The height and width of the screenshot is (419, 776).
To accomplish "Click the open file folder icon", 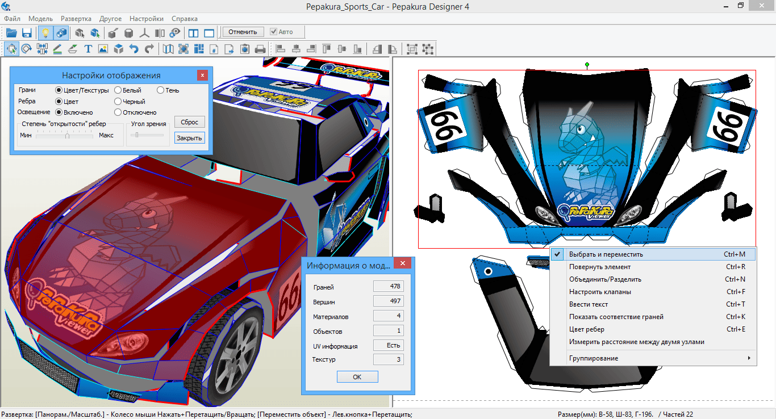I will point(11,32).
